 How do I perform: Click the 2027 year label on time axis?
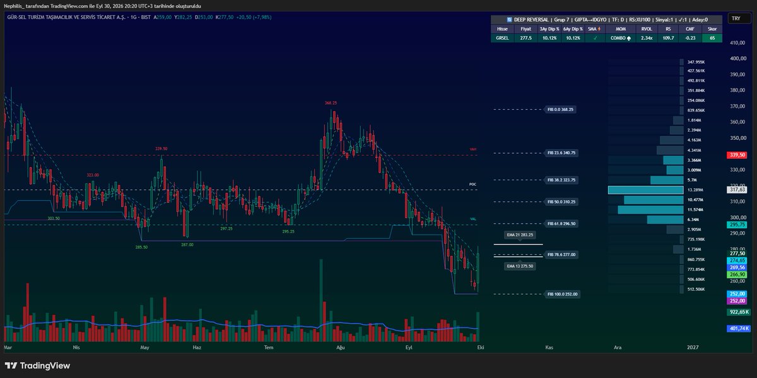coord(693,347)
